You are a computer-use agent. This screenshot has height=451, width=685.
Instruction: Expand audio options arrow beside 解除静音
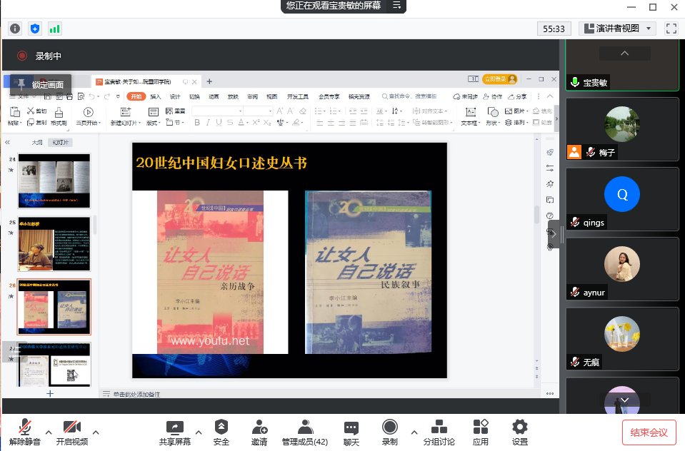(49, 432)
